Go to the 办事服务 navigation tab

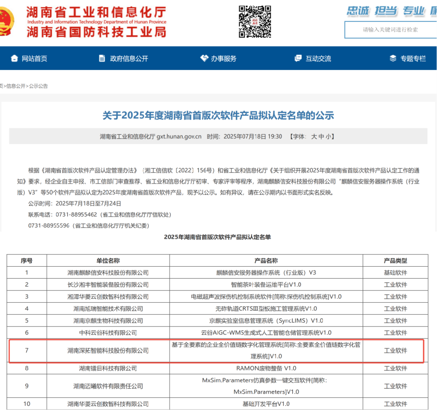(223, 59)
